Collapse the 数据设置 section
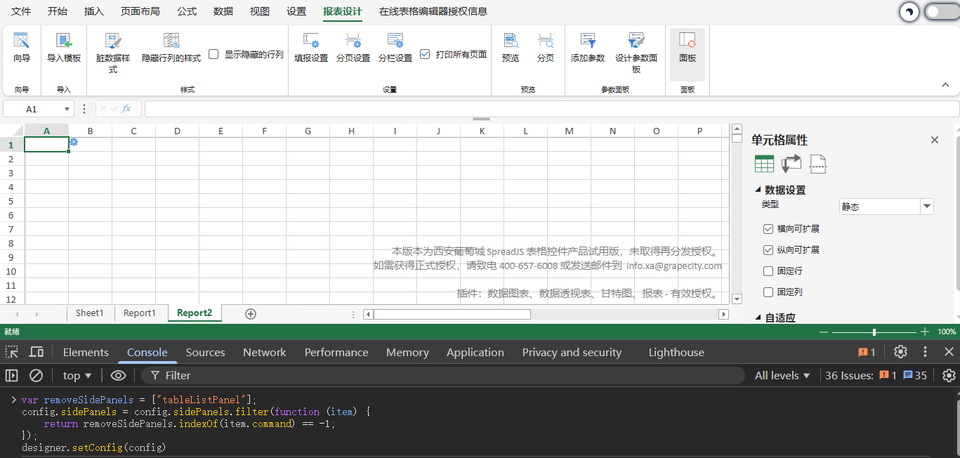 (758, 190)
